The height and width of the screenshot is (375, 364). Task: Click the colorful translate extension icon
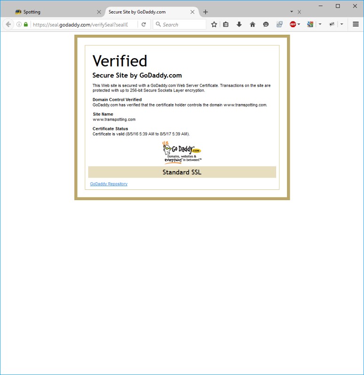(310, 24)
